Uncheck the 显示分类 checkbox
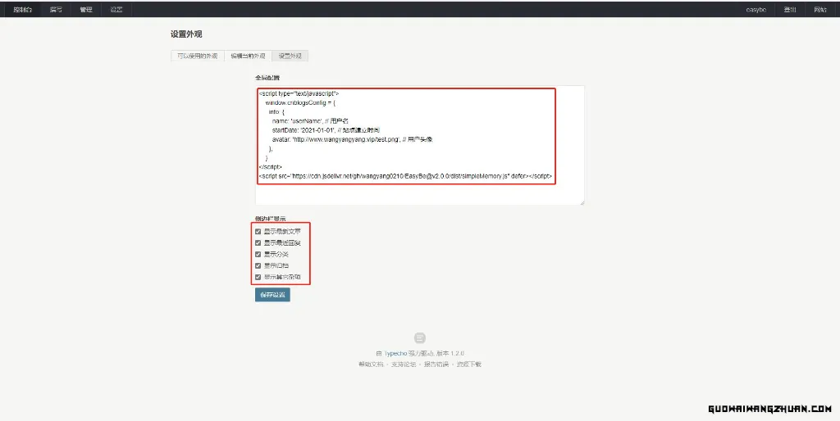The width and height of the screenshot is (840, 421). point(258,254)
